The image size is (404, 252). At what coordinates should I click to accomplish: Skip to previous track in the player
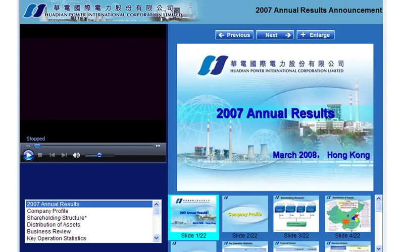pyautogui.click(x=52, y=155)
